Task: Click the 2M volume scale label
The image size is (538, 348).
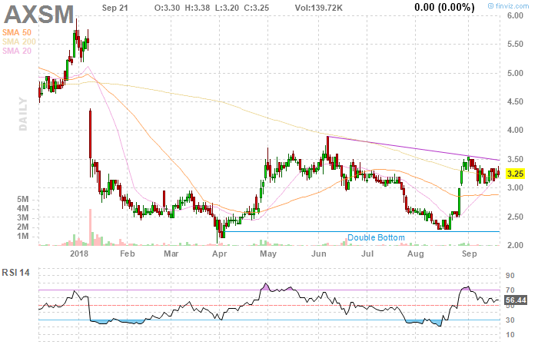Action: [22, 227]
